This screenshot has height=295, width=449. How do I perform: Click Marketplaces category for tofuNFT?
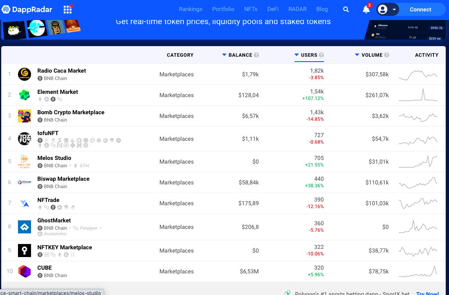tap(176, 139)
